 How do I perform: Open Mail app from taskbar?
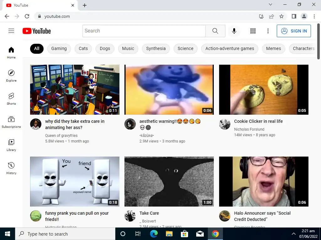pos(200,234)
